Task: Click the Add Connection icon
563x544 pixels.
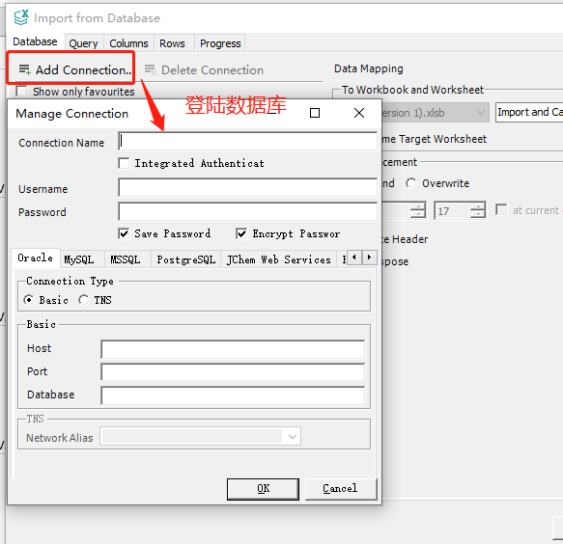Action: (24, 69)
